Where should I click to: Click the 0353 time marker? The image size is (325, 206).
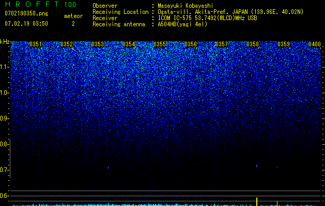pos(98,44)
